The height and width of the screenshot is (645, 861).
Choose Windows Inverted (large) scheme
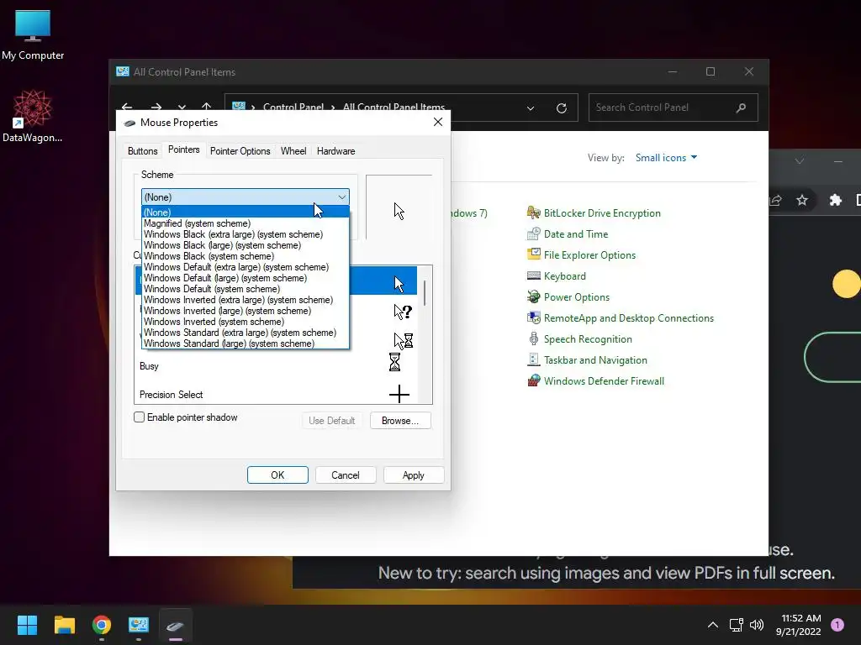[245, 311]
